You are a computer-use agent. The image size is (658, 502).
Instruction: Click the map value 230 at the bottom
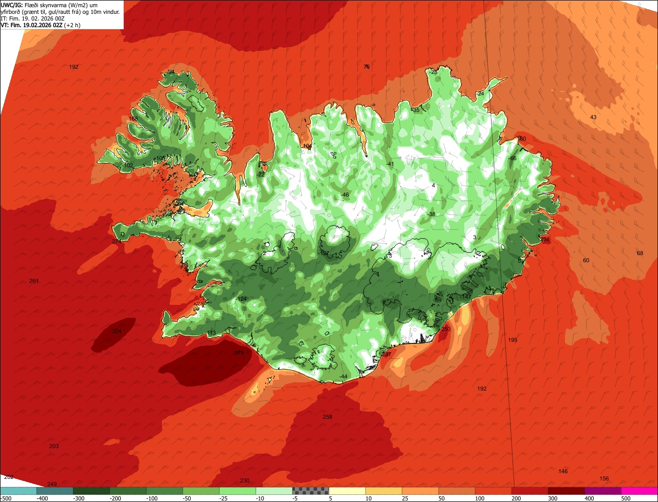(x=245, y=481)
